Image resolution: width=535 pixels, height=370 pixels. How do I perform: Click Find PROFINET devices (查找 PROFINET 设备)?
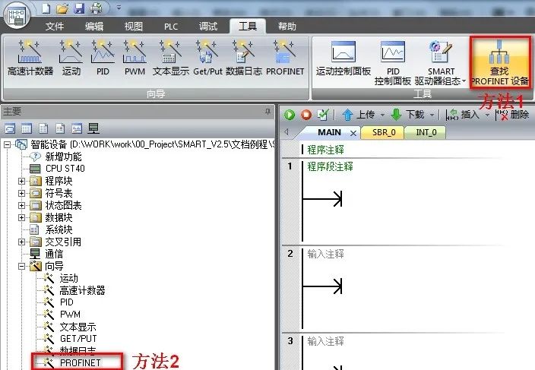[x=500, y=63]
